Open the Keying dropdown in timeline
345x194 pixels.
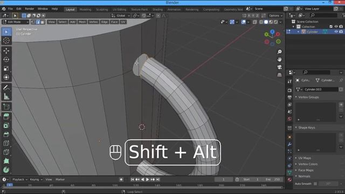[36, 179]
